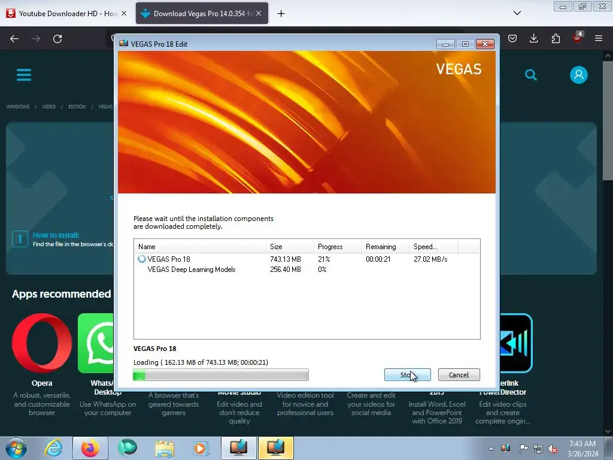Switch to the first VEGAS installer taskbar item

[x=238, y=448]
